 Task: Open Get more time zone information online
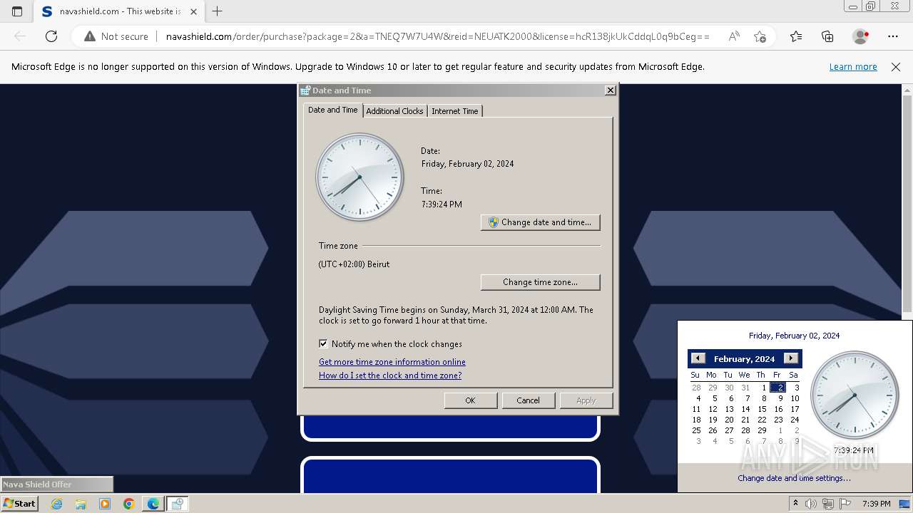[392, 362]
